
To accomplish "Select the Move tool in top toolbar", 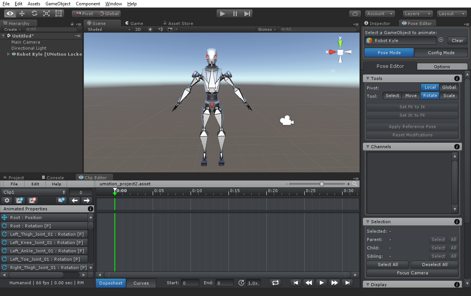I will 22,14.
